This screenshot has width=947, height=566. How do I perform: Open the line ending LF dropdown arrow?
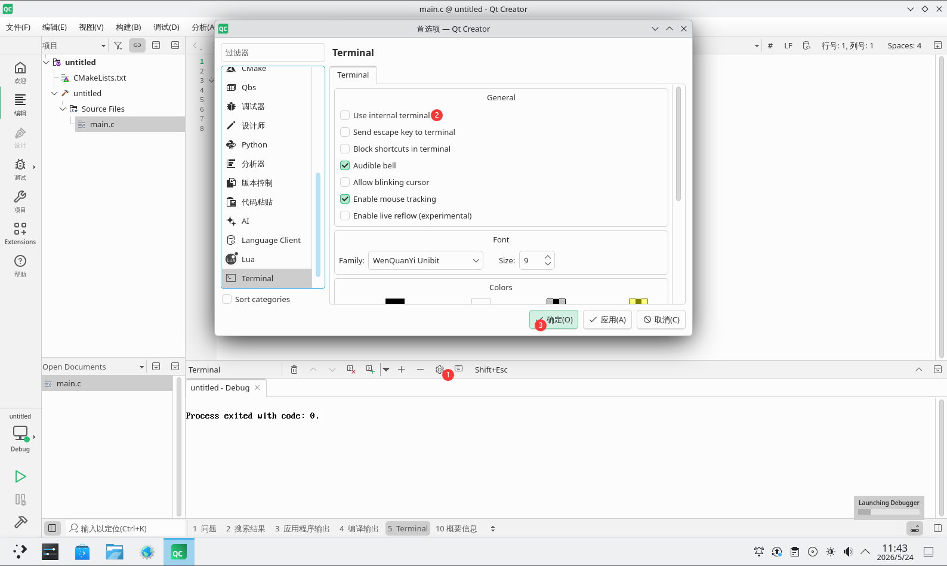click(788, 45)
